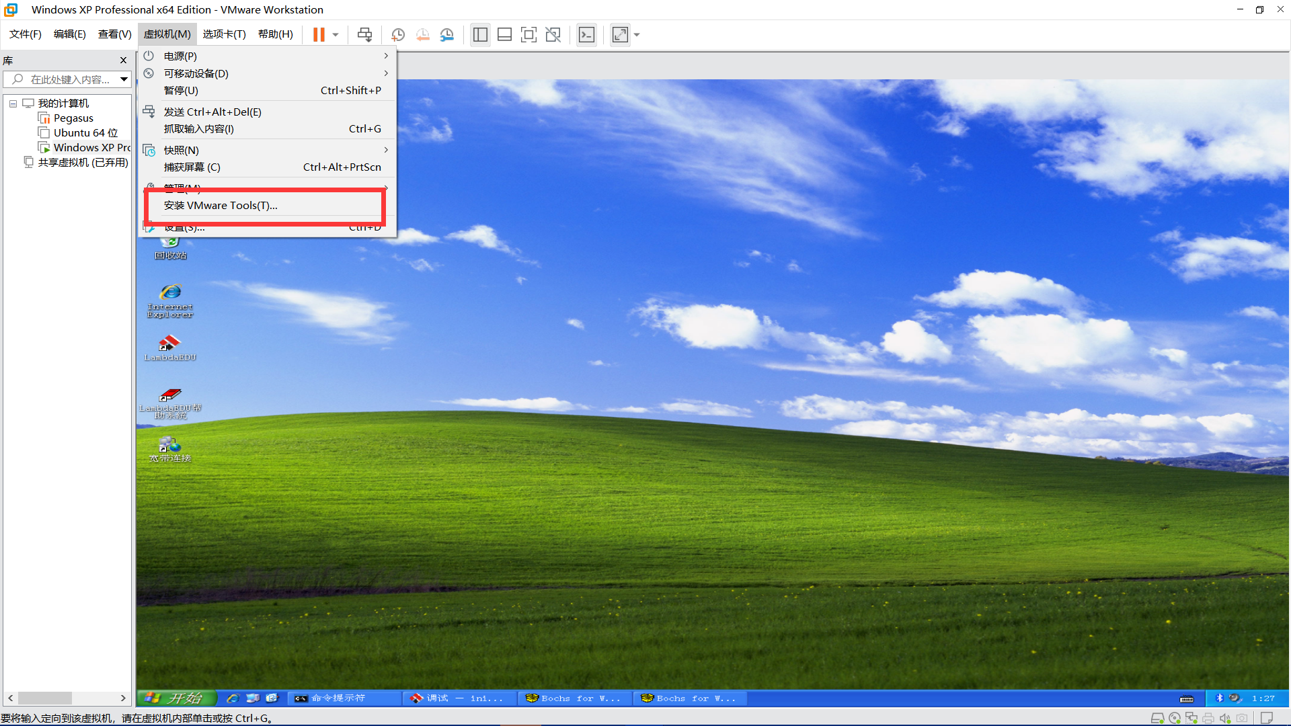Click the library horizontal scrollbar thumb
The width and height of the screenshot is (1291, 726).
(x=44, y=698)
